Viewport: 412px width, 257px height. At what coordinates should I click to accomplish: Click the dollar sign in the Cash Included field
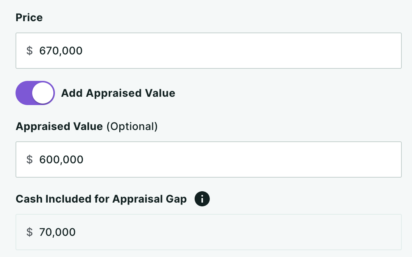tap(30, 232)
